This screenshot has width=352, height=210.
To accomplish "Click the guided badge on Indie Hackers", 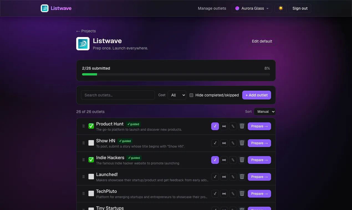I will tap(134, 158).
